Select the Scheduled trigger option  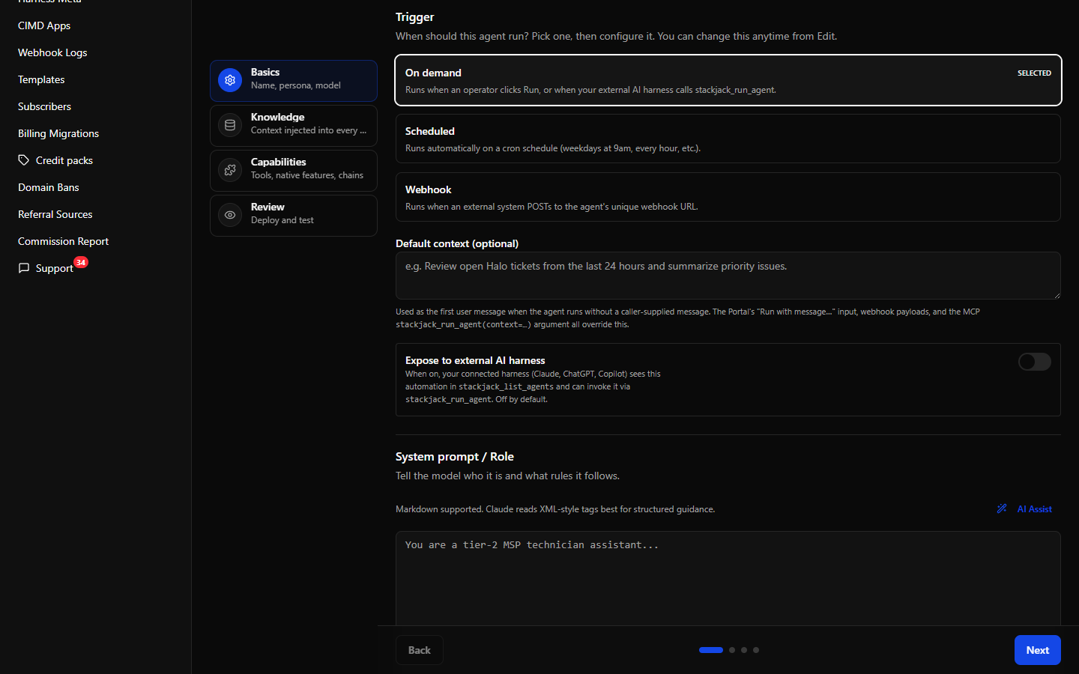(728, 139)
